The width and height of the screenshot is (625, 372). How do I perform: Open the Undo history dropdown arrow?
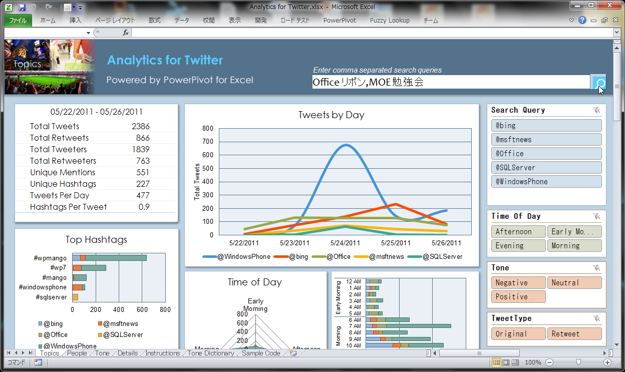pos(41,8)
